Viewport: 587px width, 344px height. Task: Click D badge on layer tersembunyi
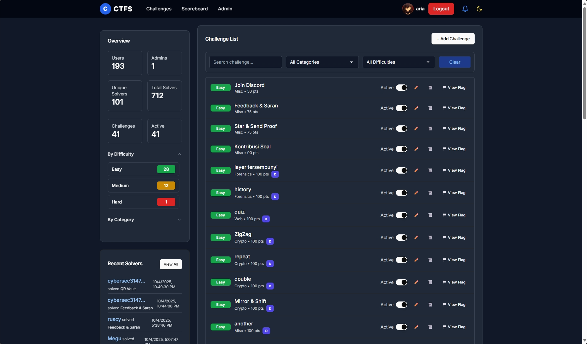pos(275,174)
